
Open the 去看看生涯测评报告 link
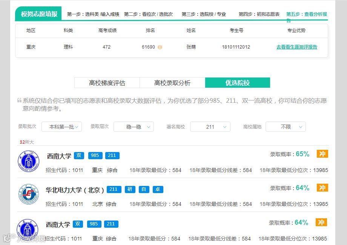pyautogui.click(x=297, y=47)
